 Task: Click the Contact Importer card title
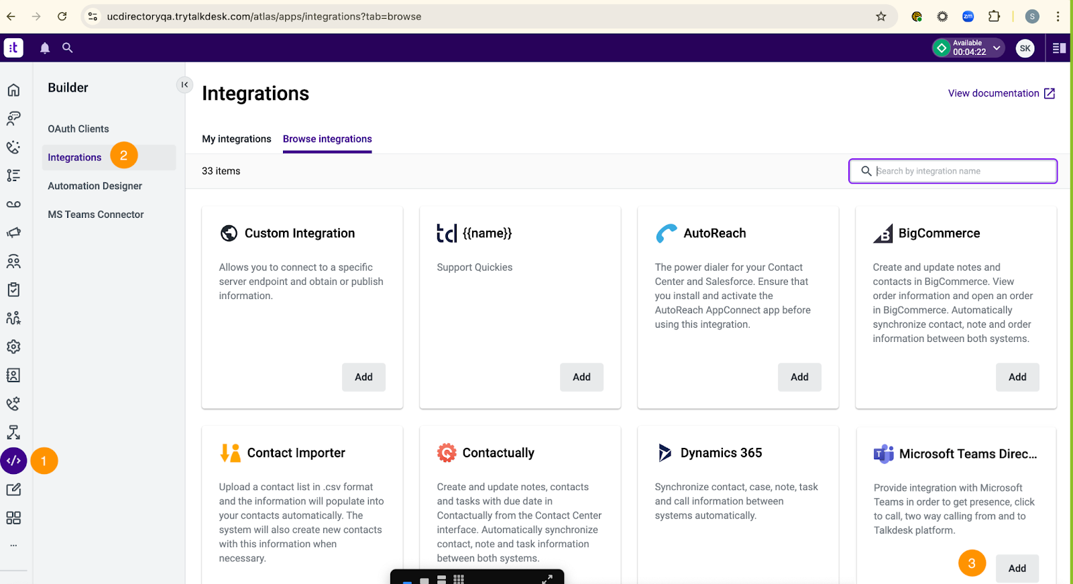pos(296,453)
